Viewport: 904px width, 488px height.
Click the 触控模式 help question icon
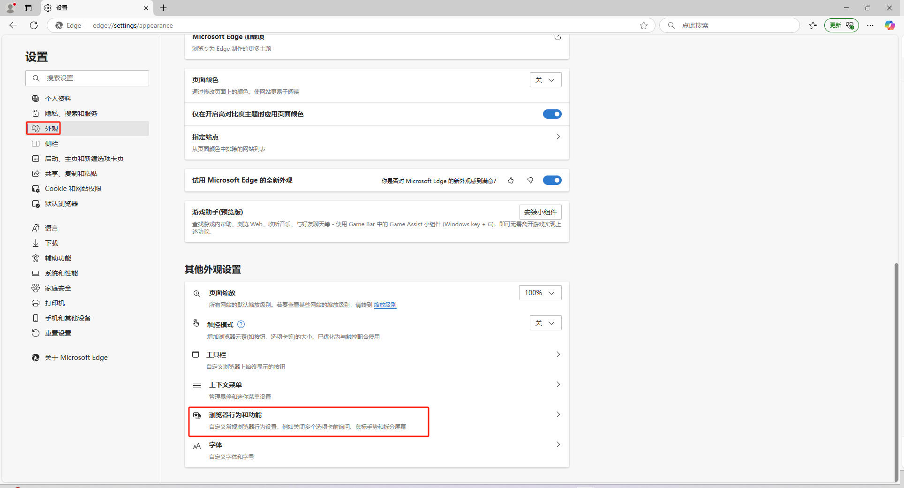[x=241, y=324]
